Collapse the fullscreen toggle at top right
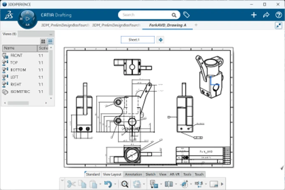 [x=278, y=26]
